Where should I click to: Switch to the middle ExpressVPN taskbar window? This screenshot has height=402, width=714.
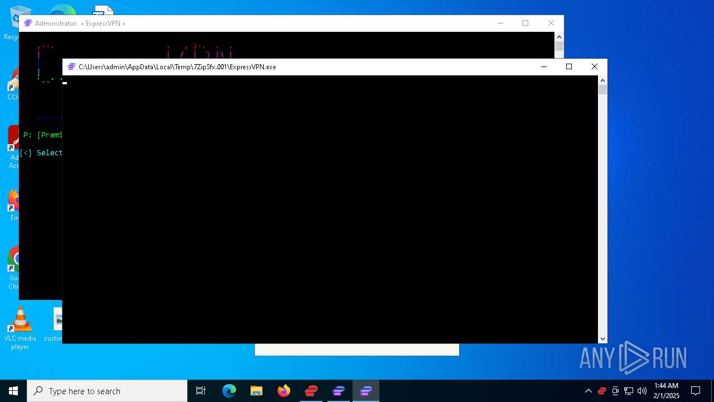[x=339, y=391]
